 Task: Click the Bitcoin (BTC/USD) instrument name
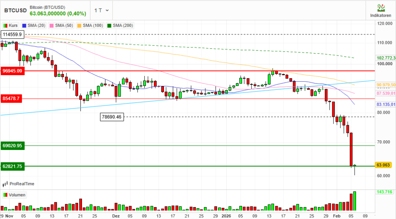click(48, 7)
